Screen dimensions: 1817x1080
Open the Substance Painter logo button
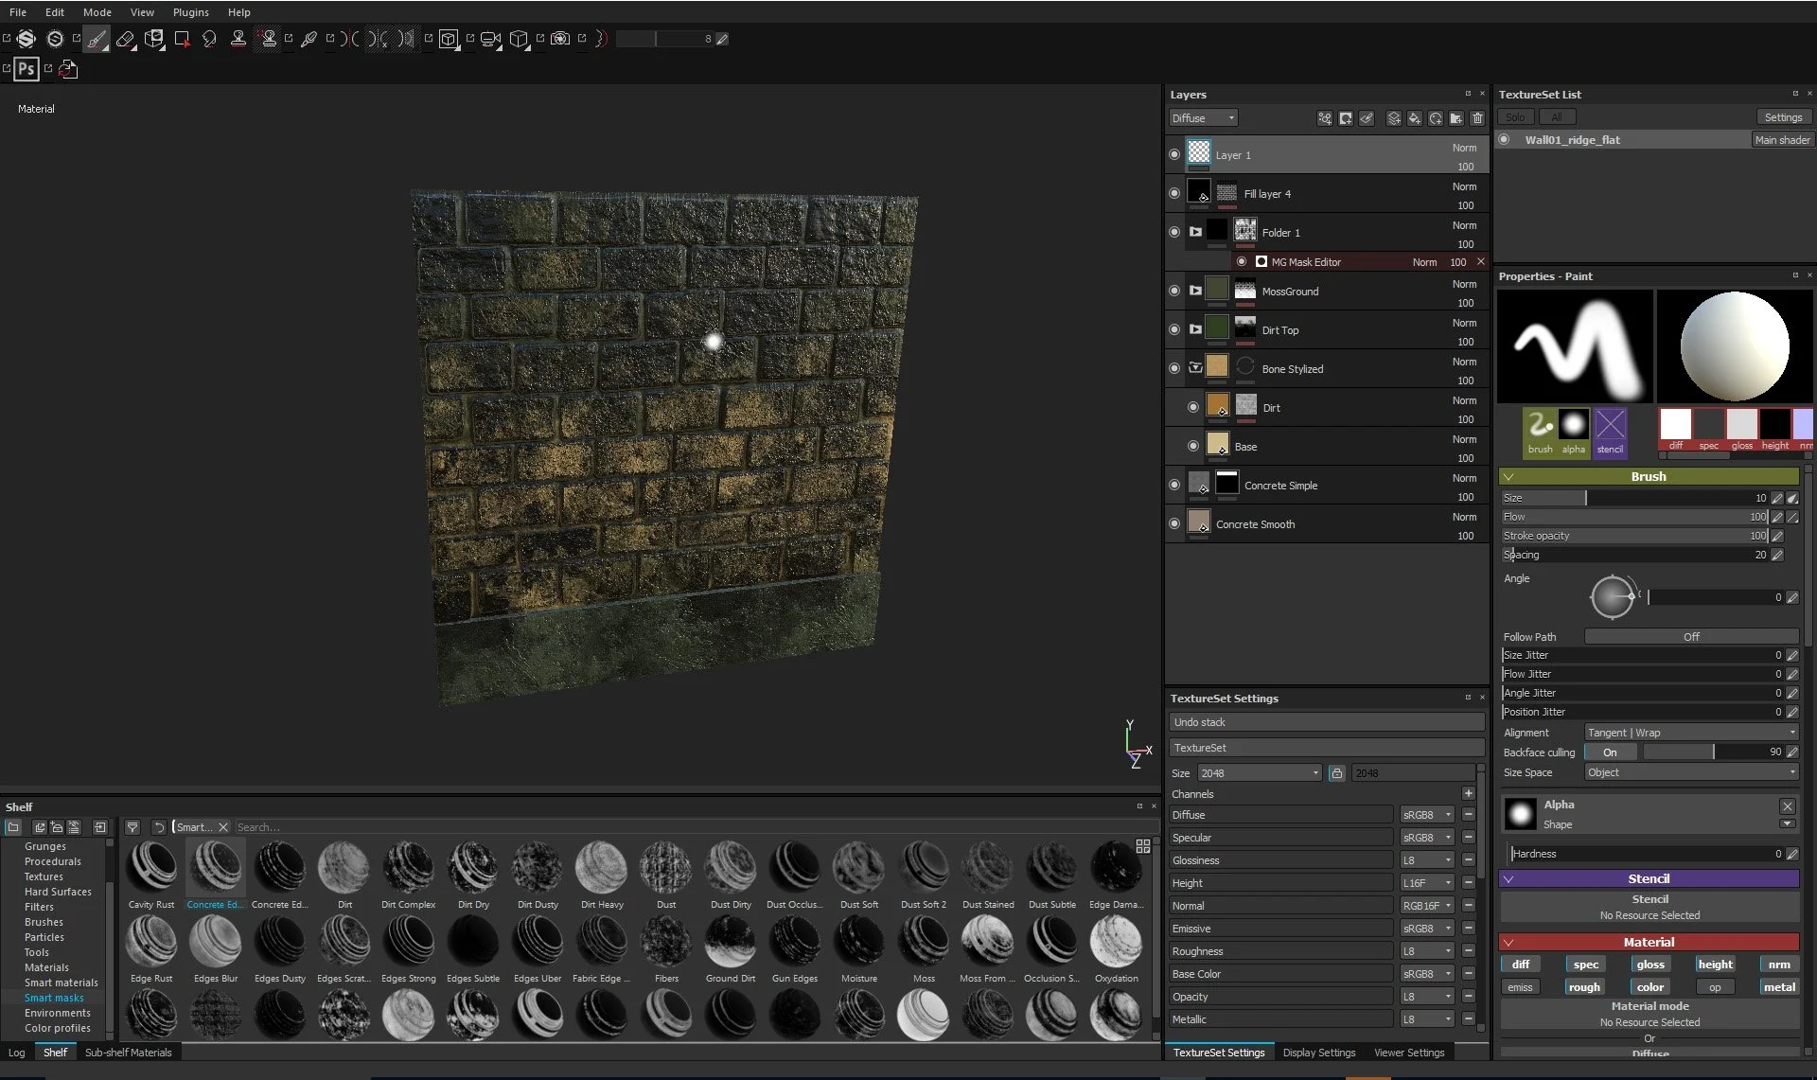click(26, 39)
